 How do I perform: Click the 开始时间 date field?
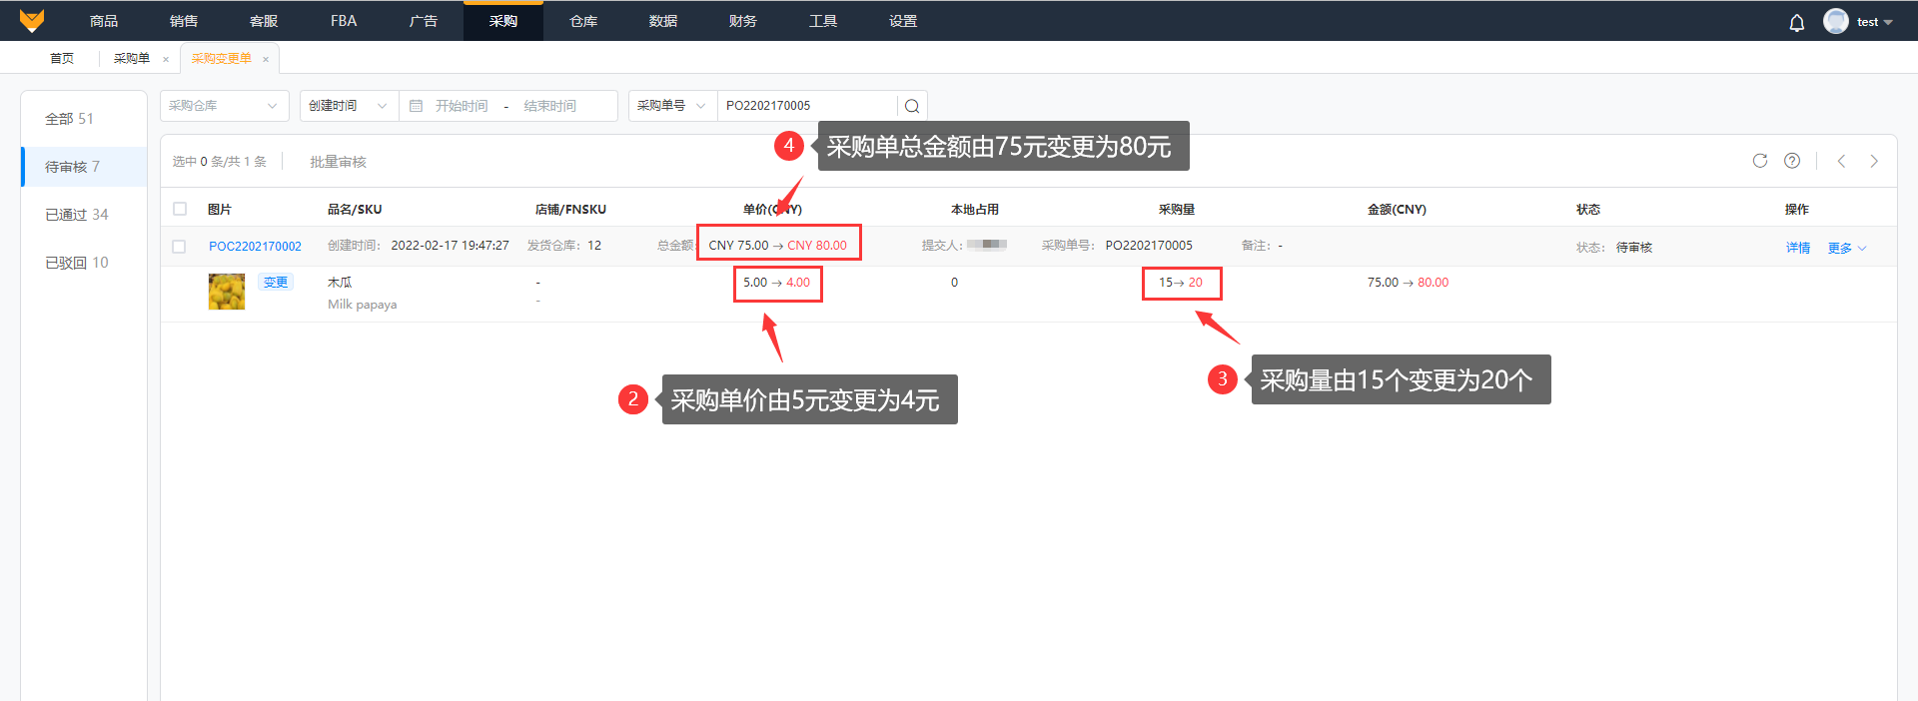click(x=462, y=106)
